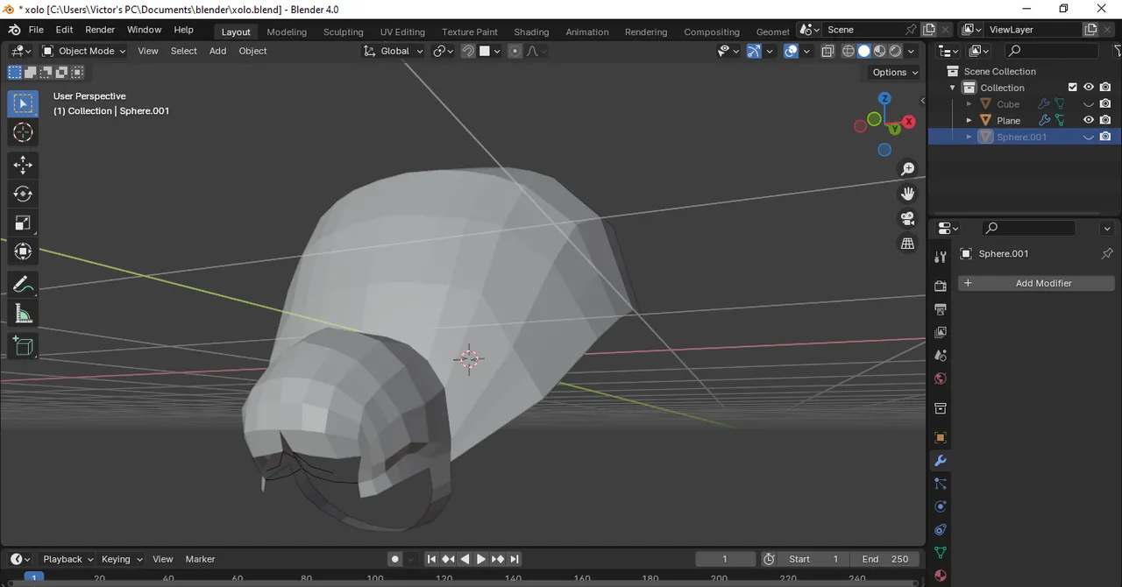Open the File menu
The image size is (1122, 587).
click(36, 30)
